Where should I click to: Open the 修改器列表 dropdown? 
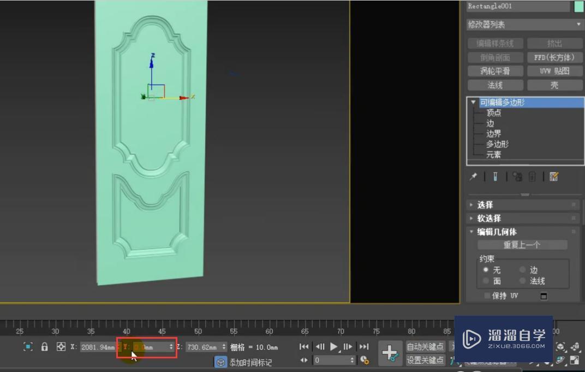click(524, 25)
